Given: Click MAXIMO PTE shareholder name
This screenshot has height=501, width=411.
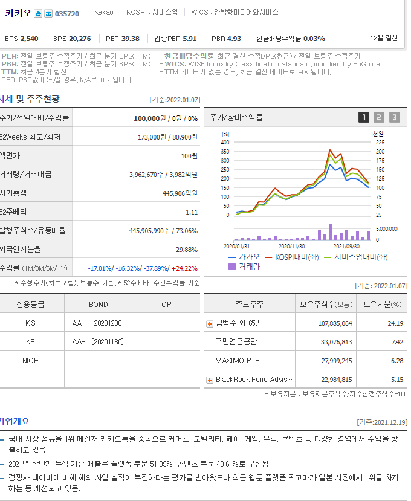Looking at the screenshot, I should tap(237, 361).
